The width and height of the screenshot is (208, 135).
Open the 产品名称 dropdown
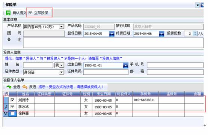tap(61, 27)
